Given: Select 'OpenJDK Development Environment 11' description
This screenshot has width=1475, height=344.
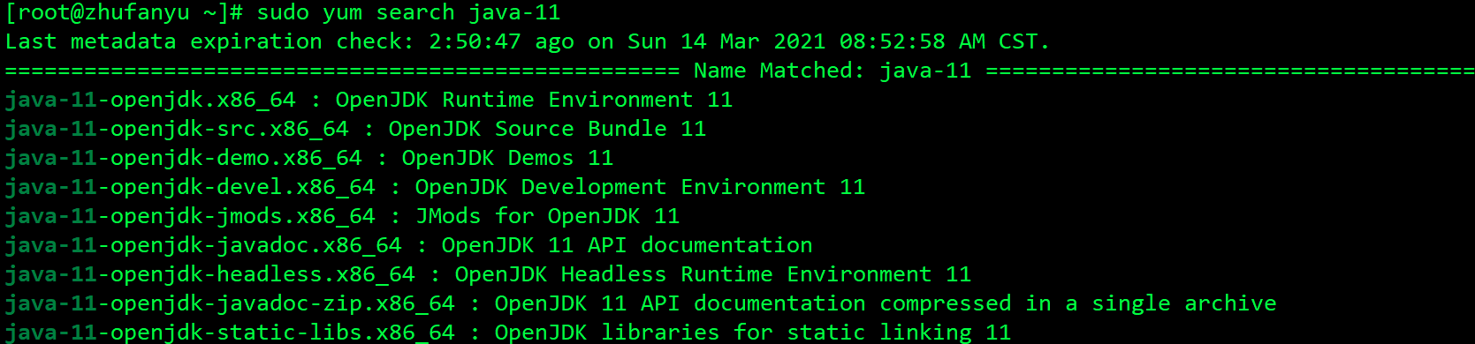Looking at the screenshot, I should [x=640, y=188].
